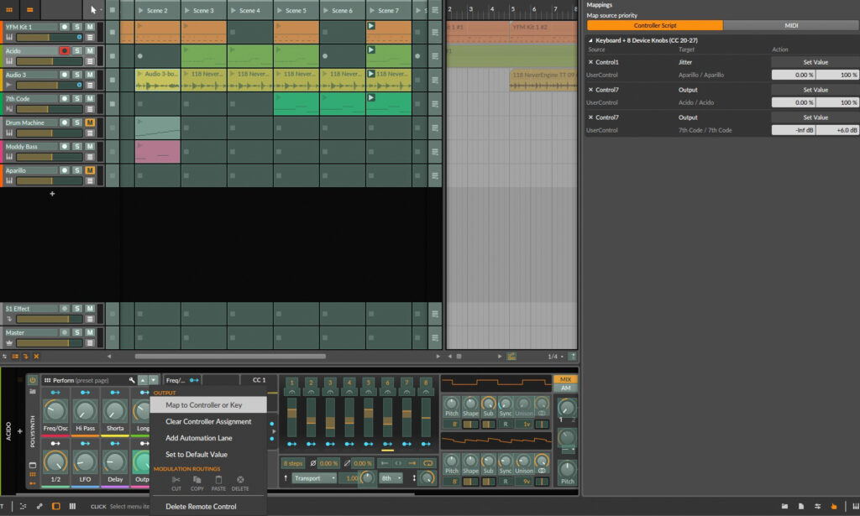The height and width of the screenshot is (516, 860).
Task: Choose Clear Controller Assignment
Action: tap(208, 422)
